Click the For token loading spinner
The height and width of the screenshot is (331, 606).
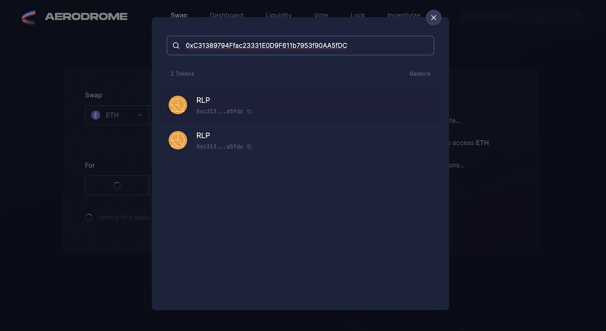pyautogui.click(x=117, y=185)
